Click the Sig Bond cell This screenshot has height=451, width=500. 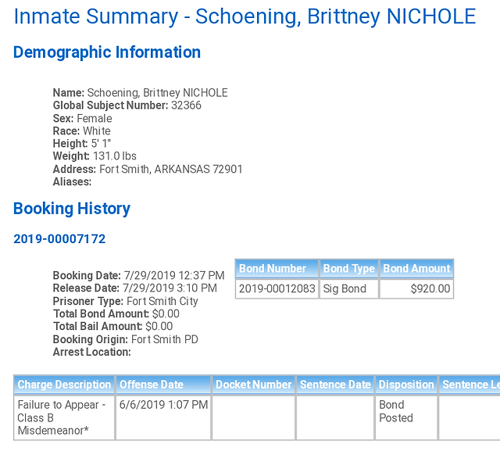[349, 288]
